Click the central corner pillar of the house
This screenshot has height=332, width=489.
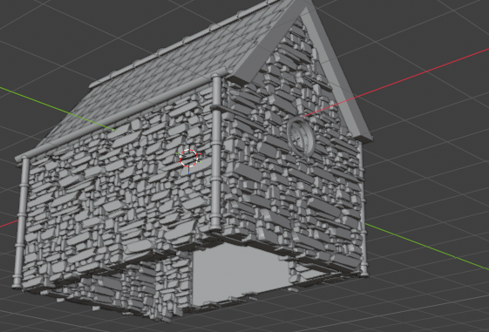tap(216, 152)
